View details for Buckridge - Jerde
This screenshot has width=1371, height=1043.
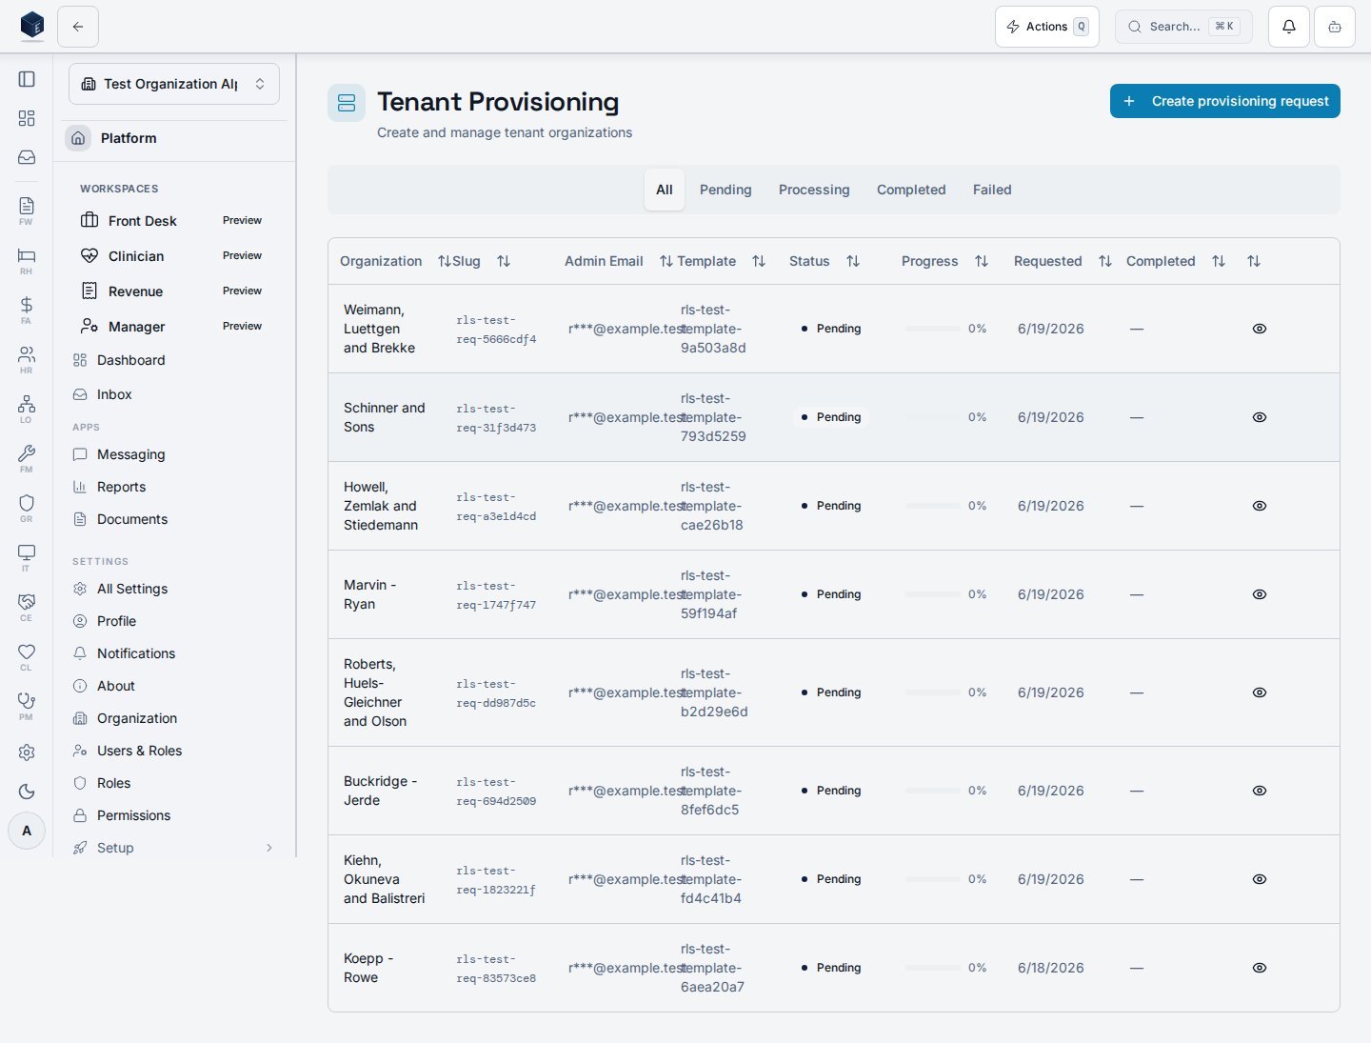tap(1260, 791)
